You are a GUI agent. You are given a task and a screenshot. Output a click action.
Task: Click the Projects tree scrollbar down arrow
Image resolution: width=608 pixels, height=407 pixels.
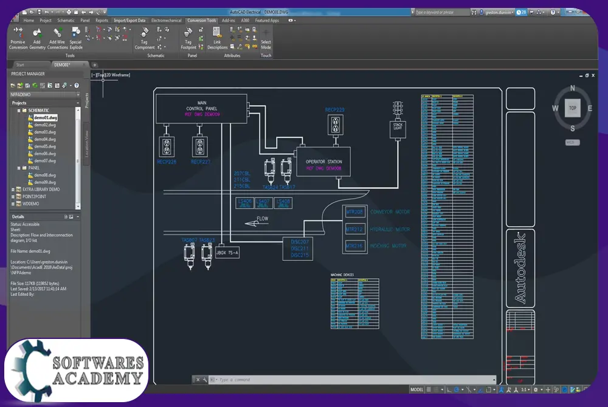point(78,207)
